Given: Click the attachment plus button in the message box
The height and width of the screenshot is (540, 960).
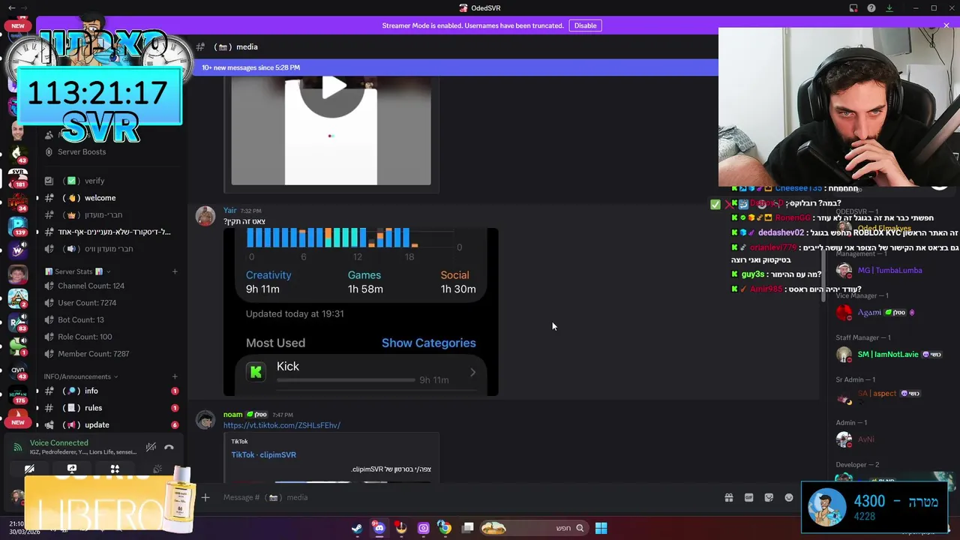Looking at the screenshot, I should pos(205,497).
